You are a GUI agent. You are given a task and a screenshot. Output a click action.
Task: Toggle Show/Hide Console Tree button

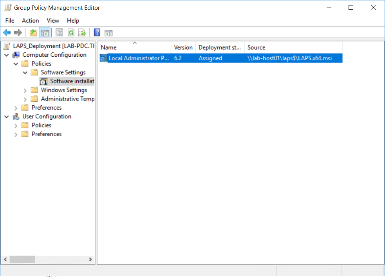tap(45, 33)
